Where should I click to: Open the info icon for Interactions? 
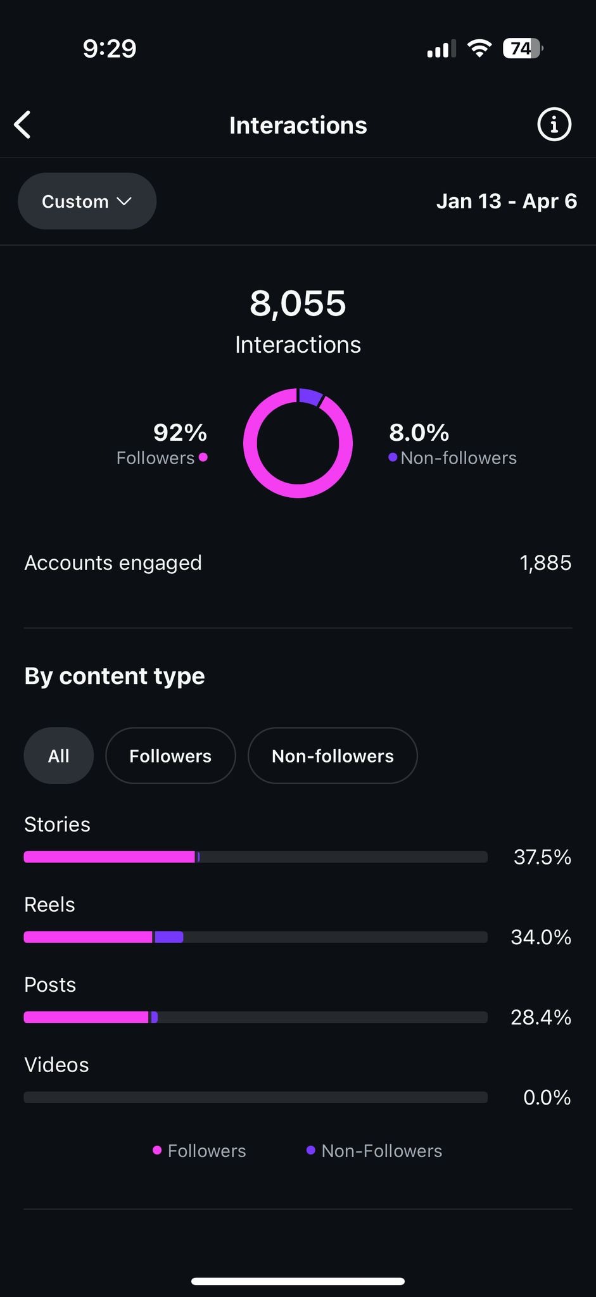[x=554, y=124]
